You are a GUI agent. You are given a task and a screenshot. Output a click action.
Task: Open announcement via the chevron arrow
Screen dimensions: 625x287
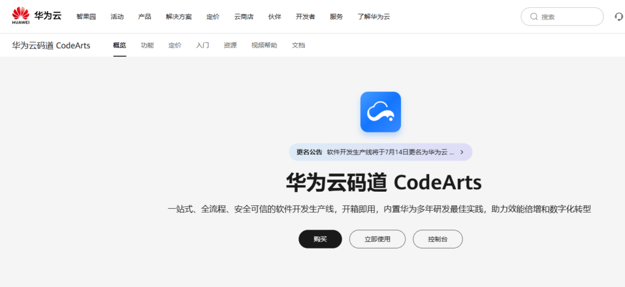click(462, 152)
